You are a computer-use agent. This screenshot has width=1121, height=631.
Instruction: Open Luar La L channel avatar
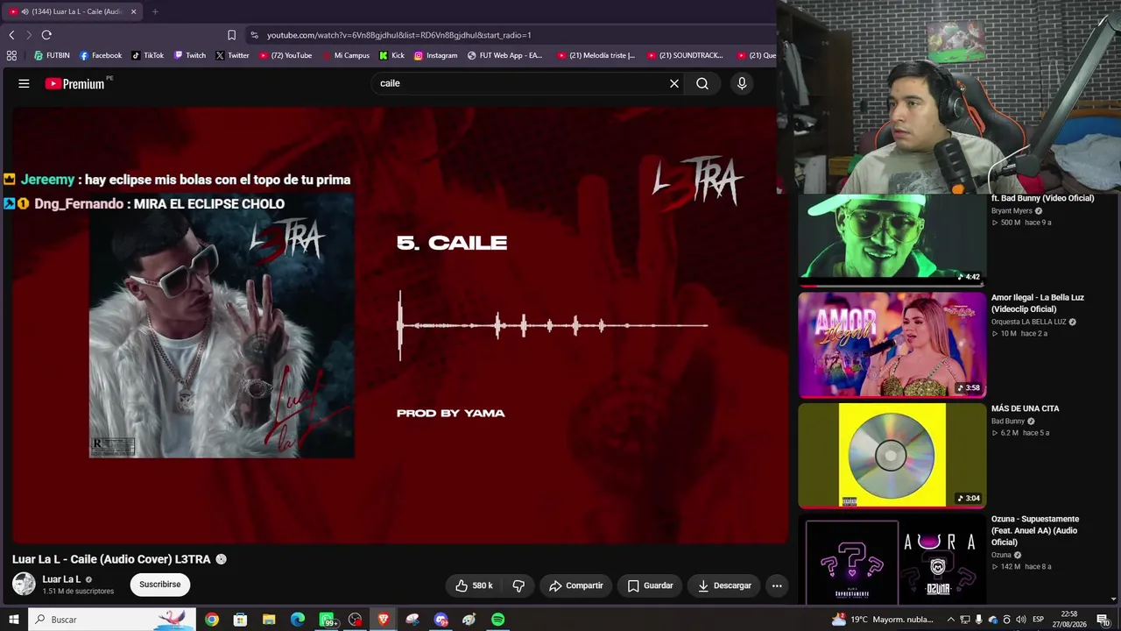point(24,584)
